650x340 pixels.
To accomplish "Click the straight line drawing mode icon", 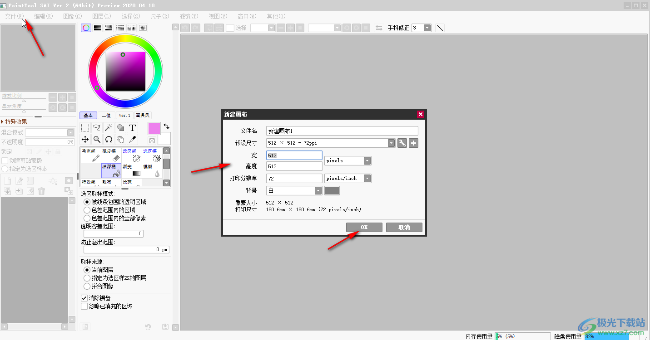I will click(440, 28).
